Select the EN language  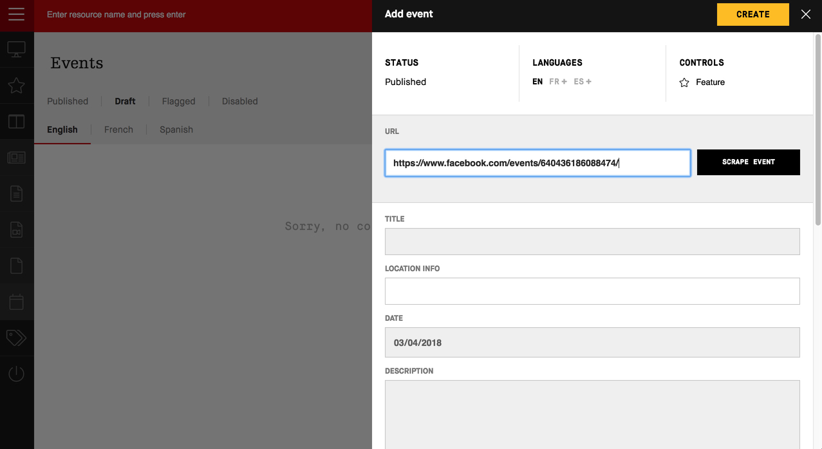tap(537, 82)
